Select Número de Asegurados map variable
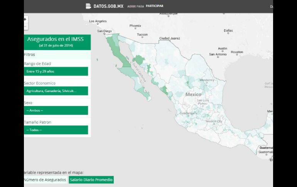 click(x=44, y=180)
